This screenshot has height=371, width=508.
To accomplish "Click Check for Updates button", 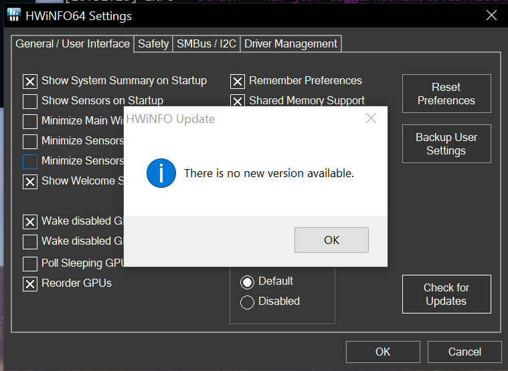I will (446, 294).
